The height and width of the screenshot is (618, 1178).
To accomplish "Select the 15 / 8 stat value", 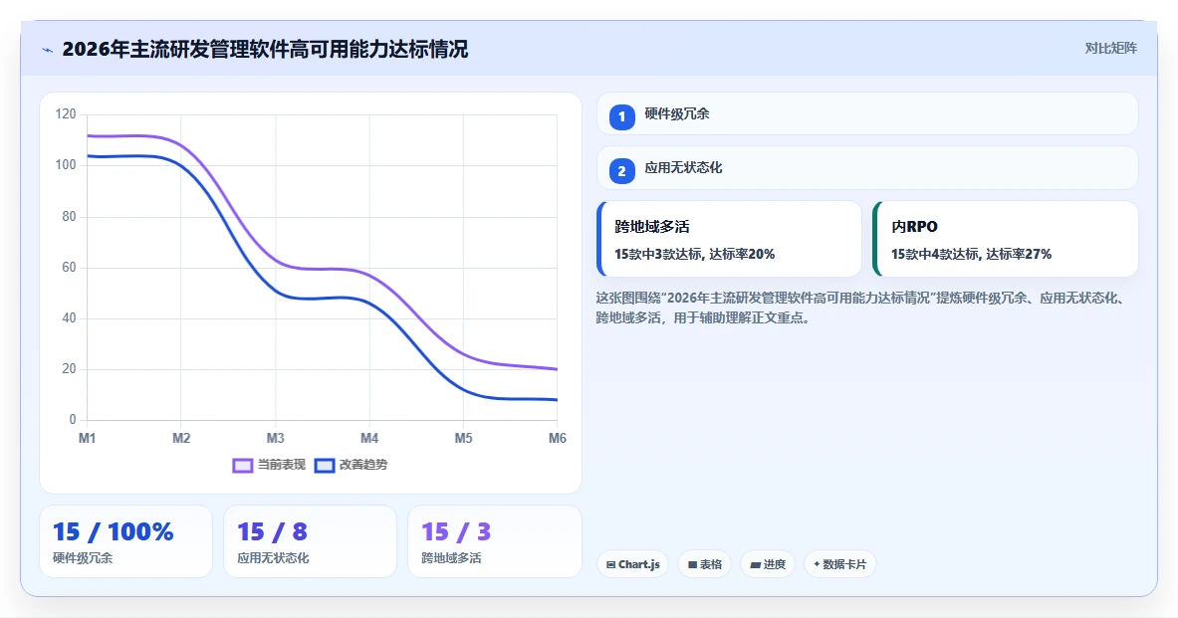I will pyautogui.click(x=272, y=531).
